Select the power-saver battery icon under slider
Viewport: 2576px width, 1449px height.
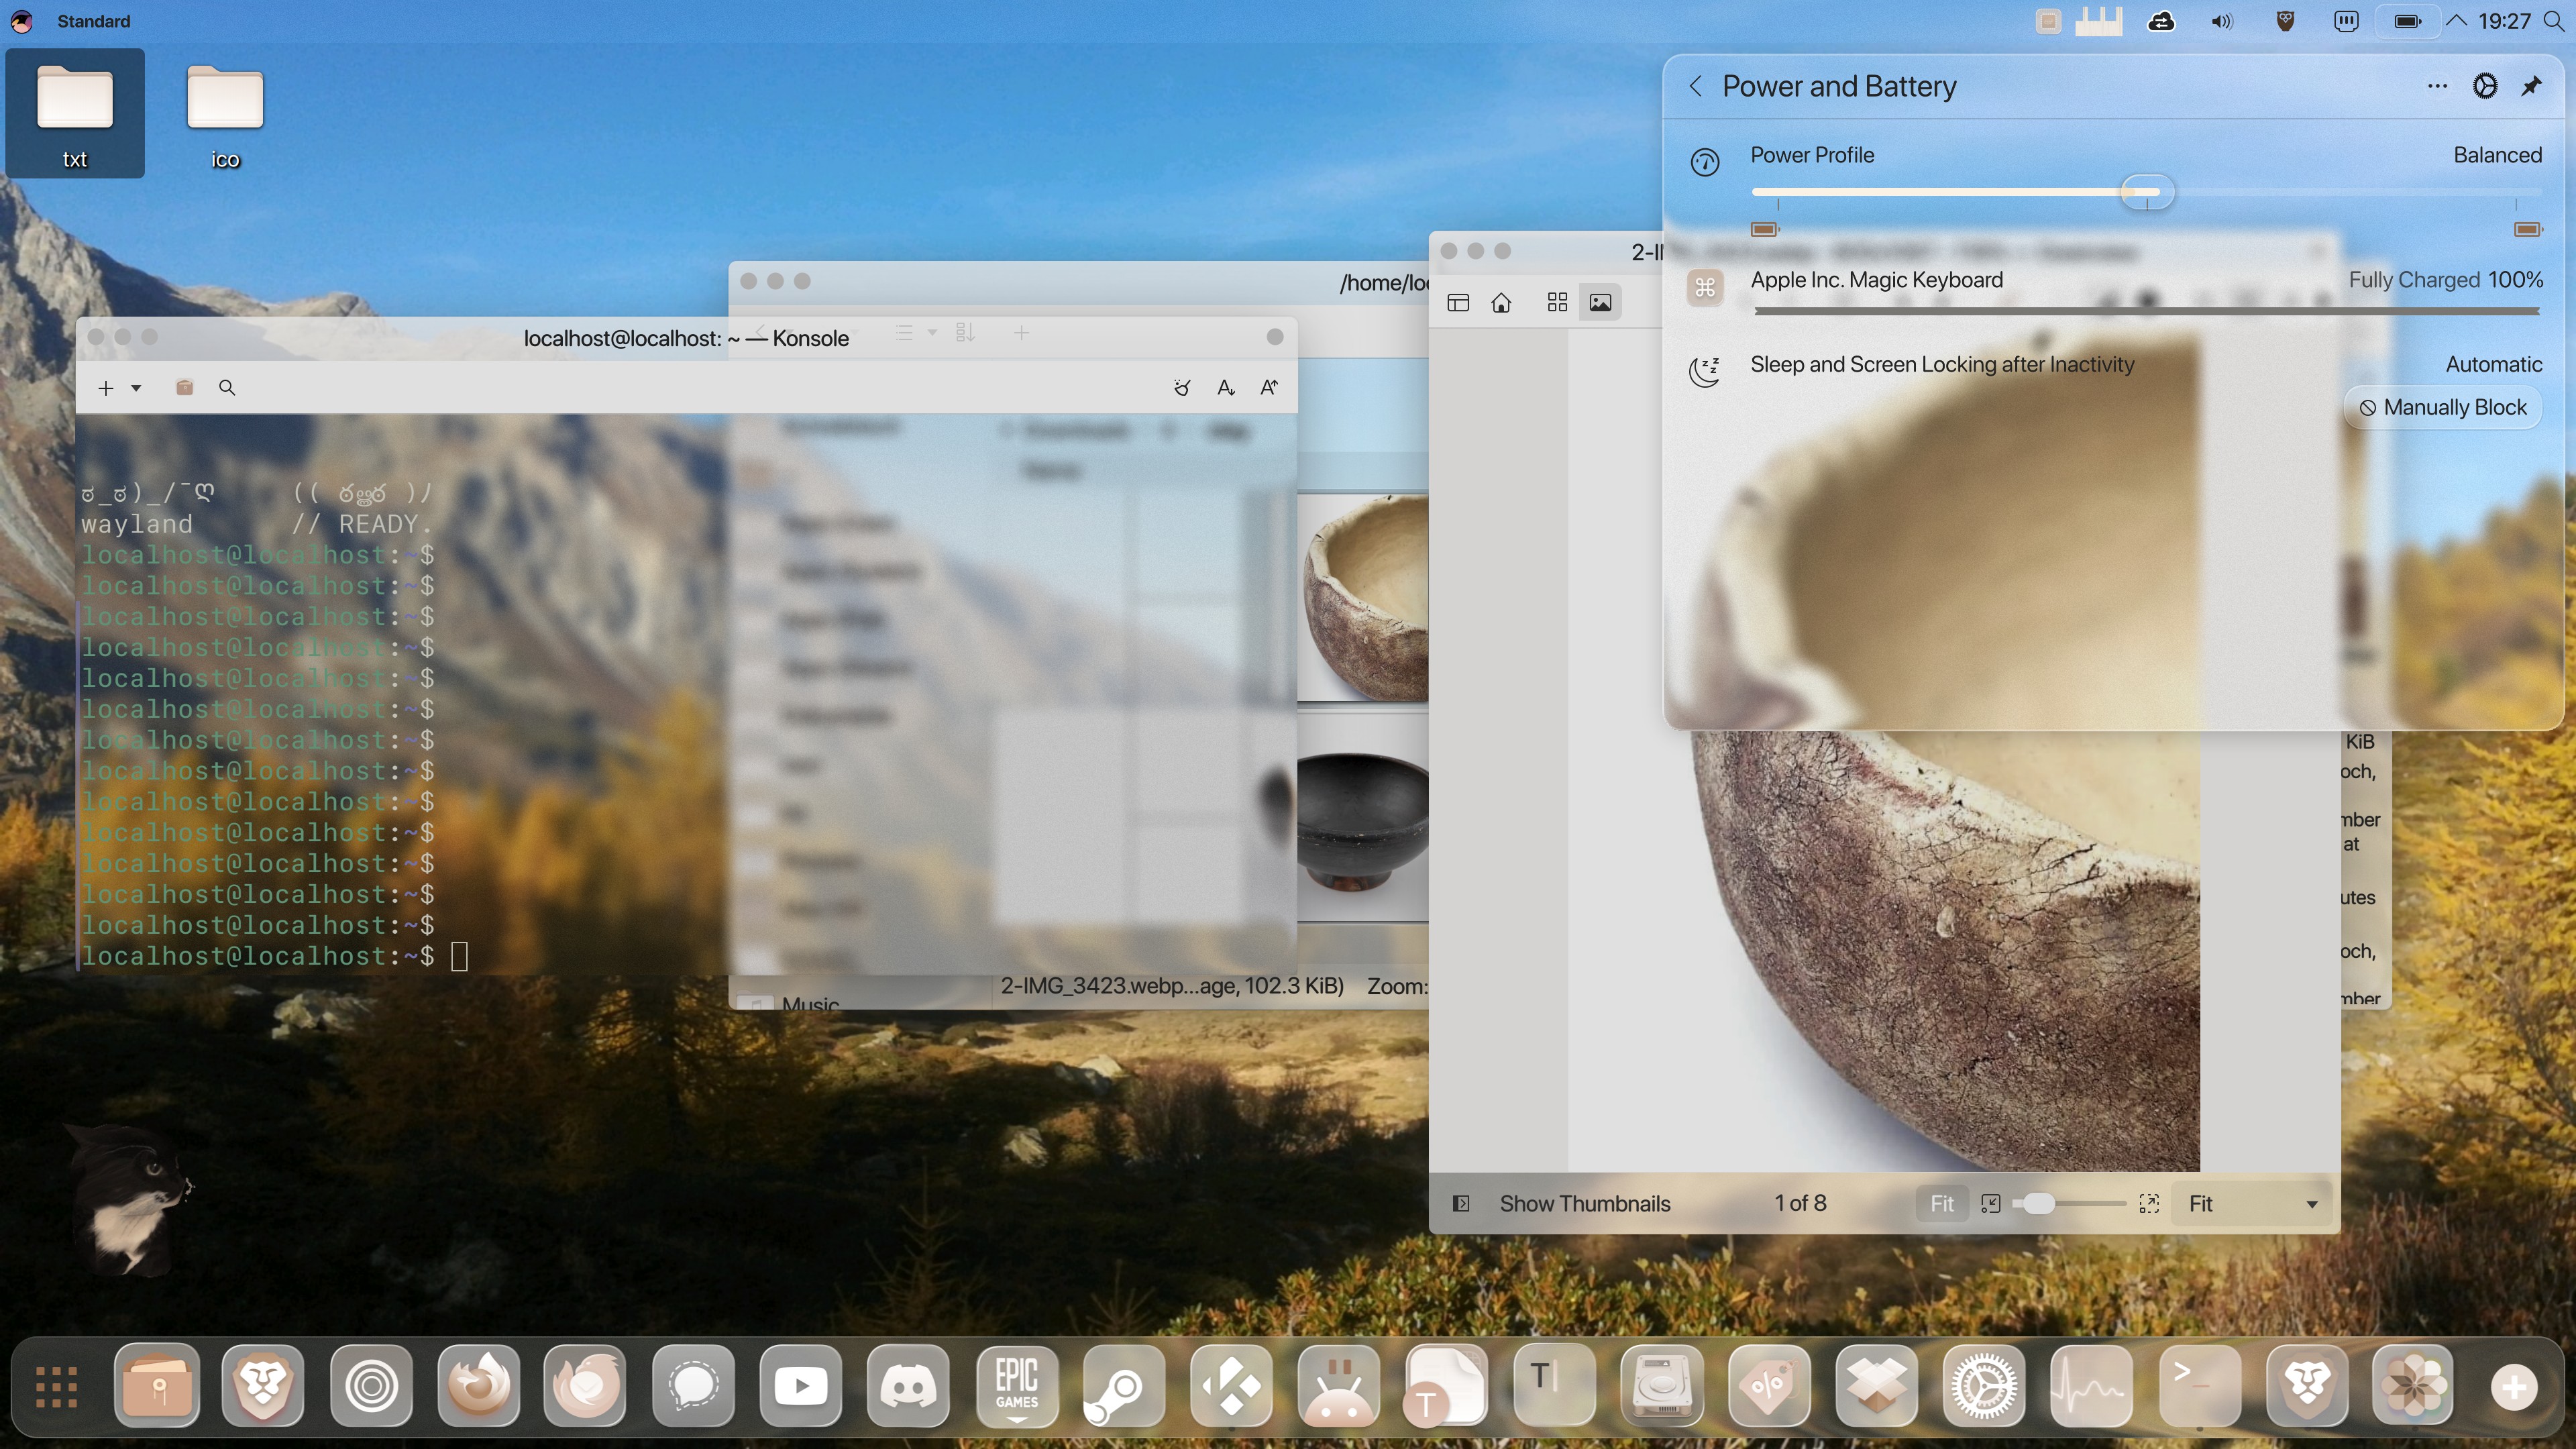1765,230
